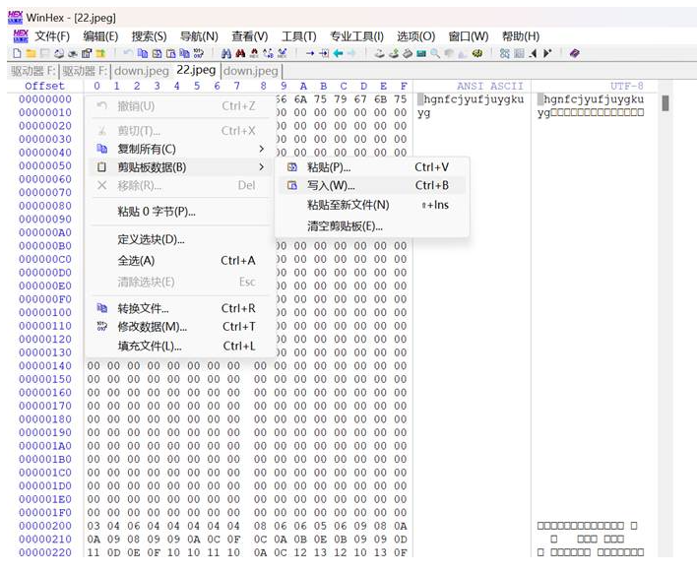Click the Open disk toolbar icon
697x573 pixels.
[x=379, y=53]
